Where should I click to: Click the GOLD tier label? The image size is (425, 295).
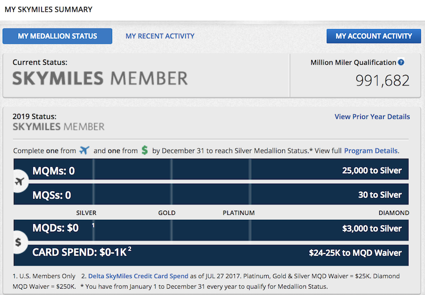point(167,213)
